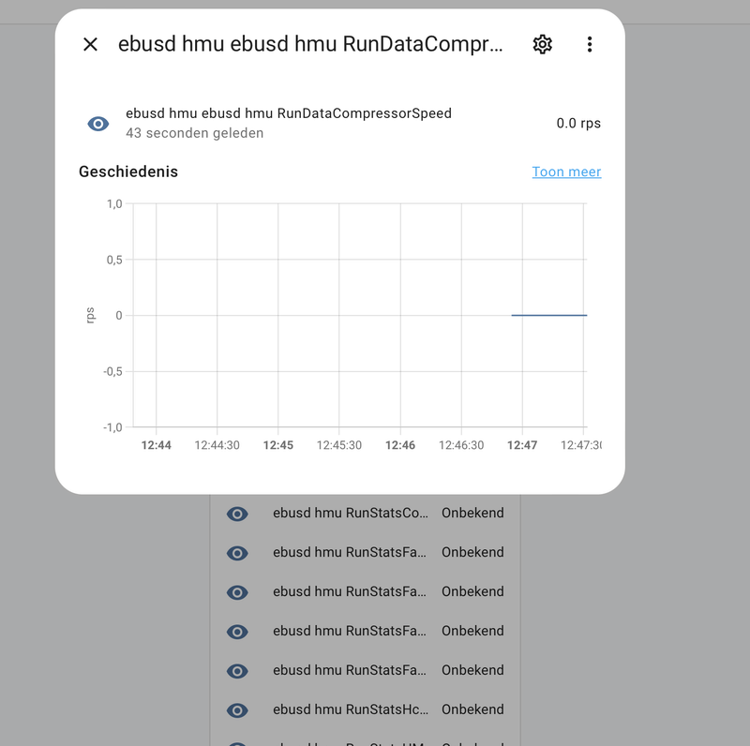Click the 12:45 time label on the chart
The image size is (750, 746).
pyautogui.click(x=278, y=445)
